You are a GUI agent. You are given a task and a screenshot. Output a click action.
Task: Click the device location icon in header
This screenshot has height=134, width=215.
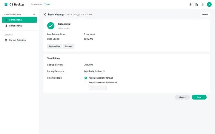(197, 4)
